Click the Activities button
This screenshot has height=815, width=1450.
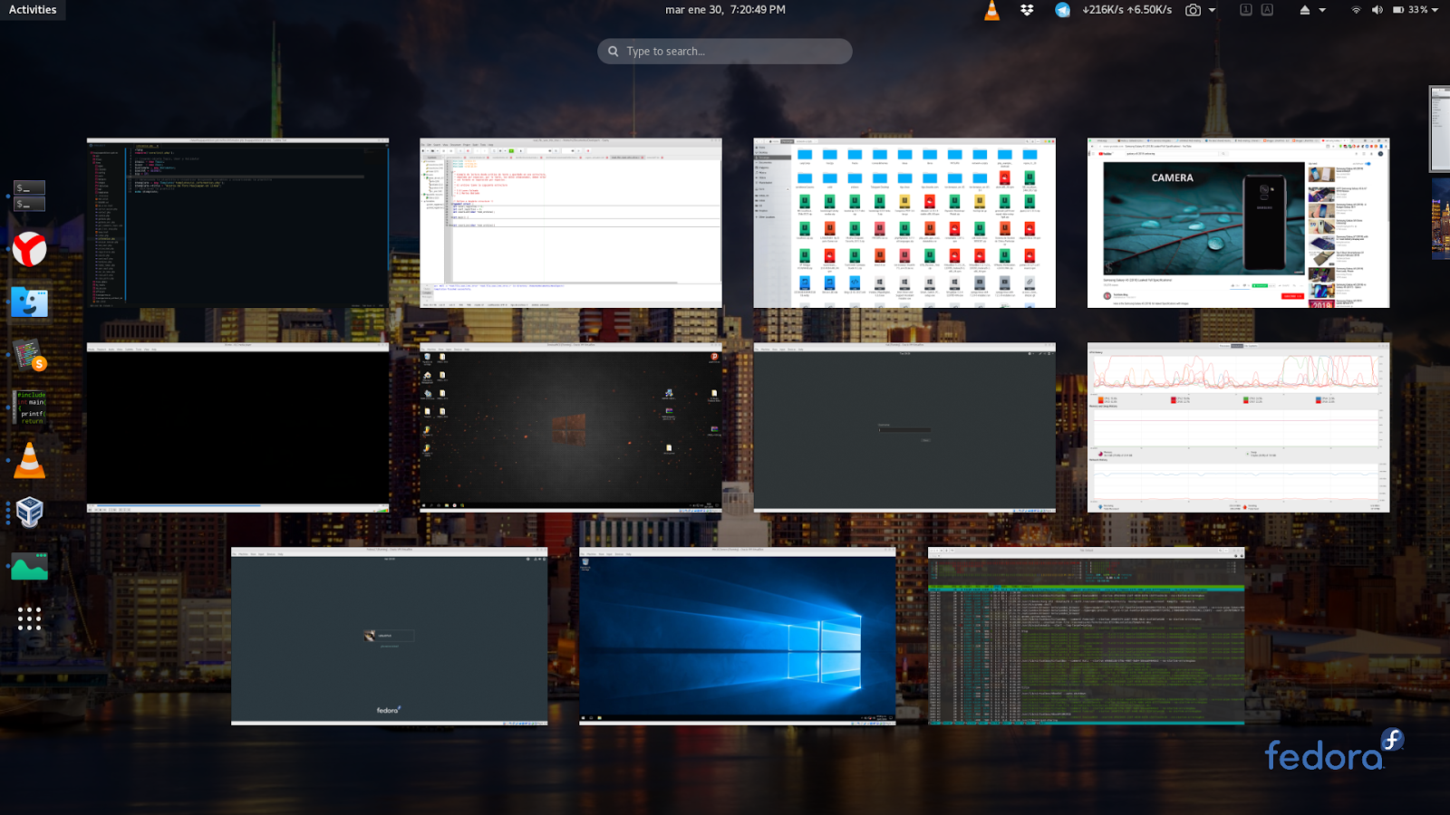tap(33, 10)
